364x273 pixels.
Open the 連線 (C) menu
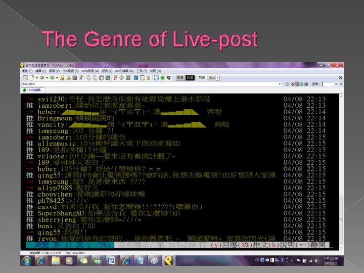click(27, 71)
